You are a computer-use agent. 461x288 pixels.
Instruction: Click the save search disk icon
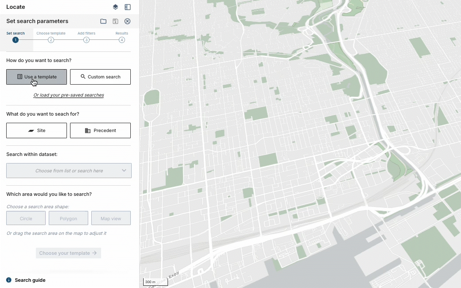tap(115, 21)
